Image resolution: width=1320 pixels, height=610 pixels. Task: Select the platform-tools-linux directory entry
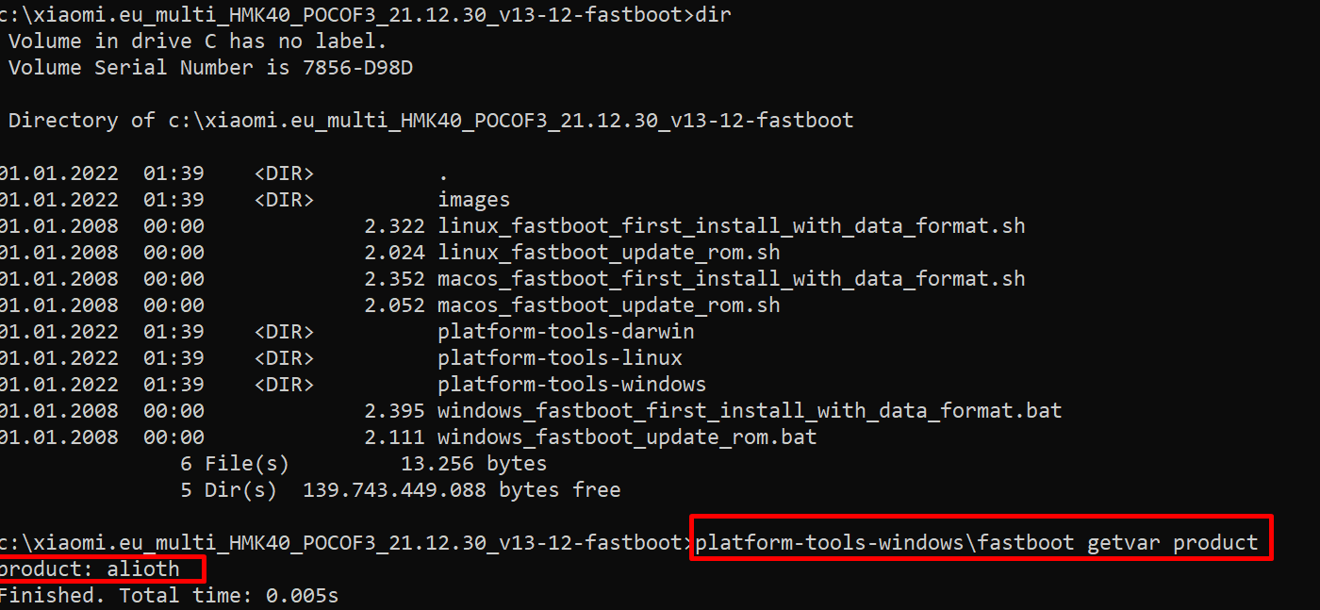[x=560, y=358]
